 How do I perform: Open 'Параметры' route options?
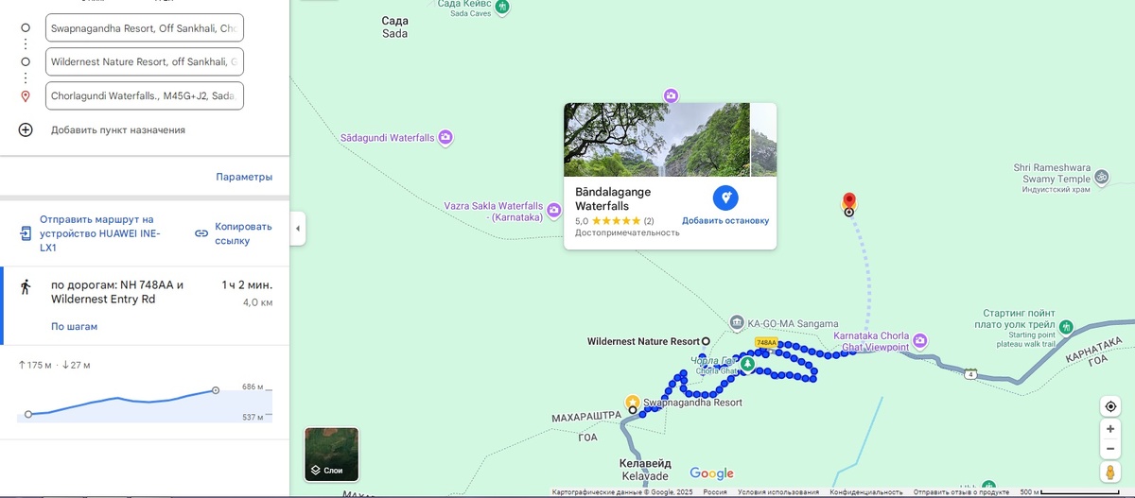click(244, 177)
